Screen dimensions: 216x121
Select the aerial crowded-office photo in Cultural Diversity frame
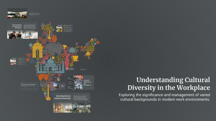click(78, 82)
